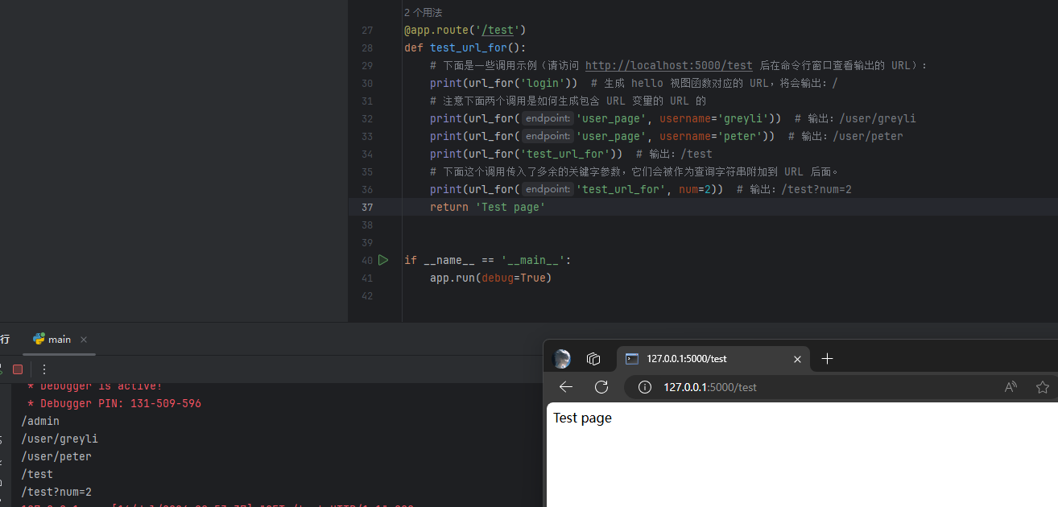Refresh the browser page

(x=601, y=387)
